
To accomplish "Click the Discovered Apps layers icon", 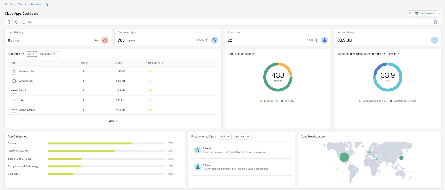I will tap(215, 40).
